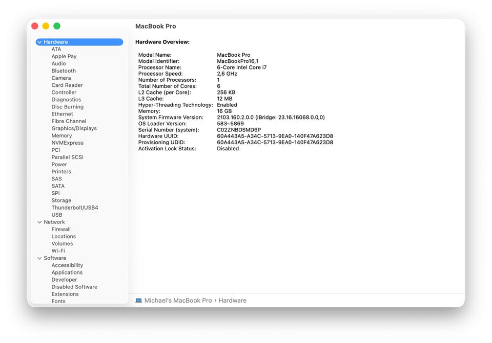The width and height of the screenshot is (492, 343).
Task: Click processor speed 2,6 GHz
Action: click(x=227, y=74)
